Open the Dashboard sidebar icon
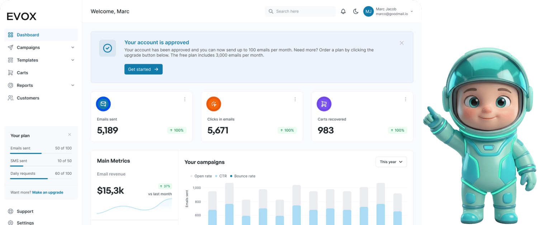 tap(10, 34)
